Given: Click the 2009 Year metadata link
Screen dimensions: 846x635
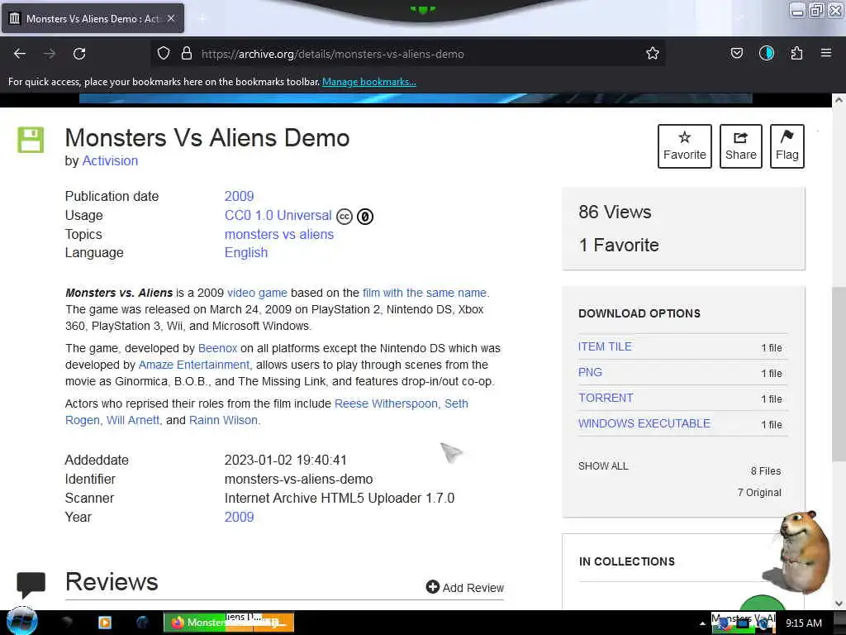Looking at the screenshot, I should pos(239,517).
